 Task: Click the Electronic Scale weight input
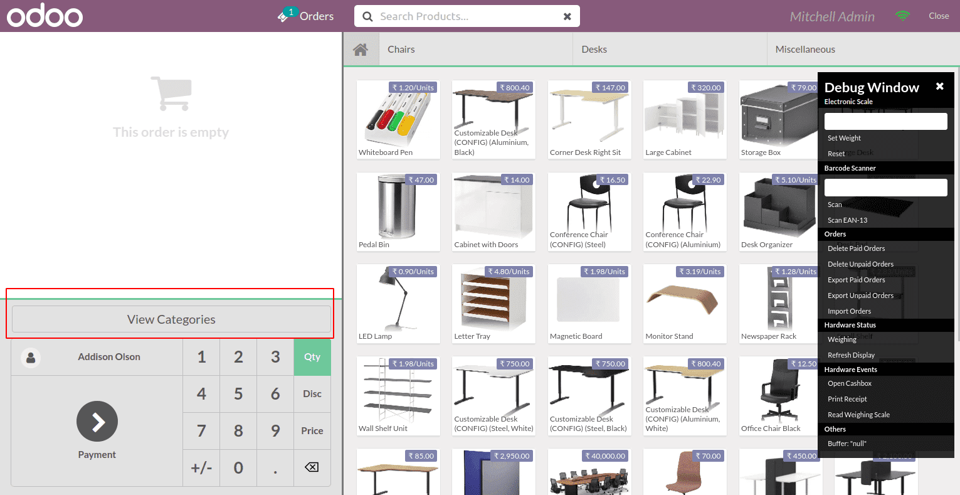[885, 121]
